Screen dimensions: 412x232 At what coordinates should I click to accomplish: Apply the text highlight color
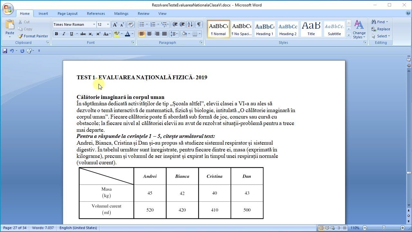pyautogui.click(x=117, y=34)
